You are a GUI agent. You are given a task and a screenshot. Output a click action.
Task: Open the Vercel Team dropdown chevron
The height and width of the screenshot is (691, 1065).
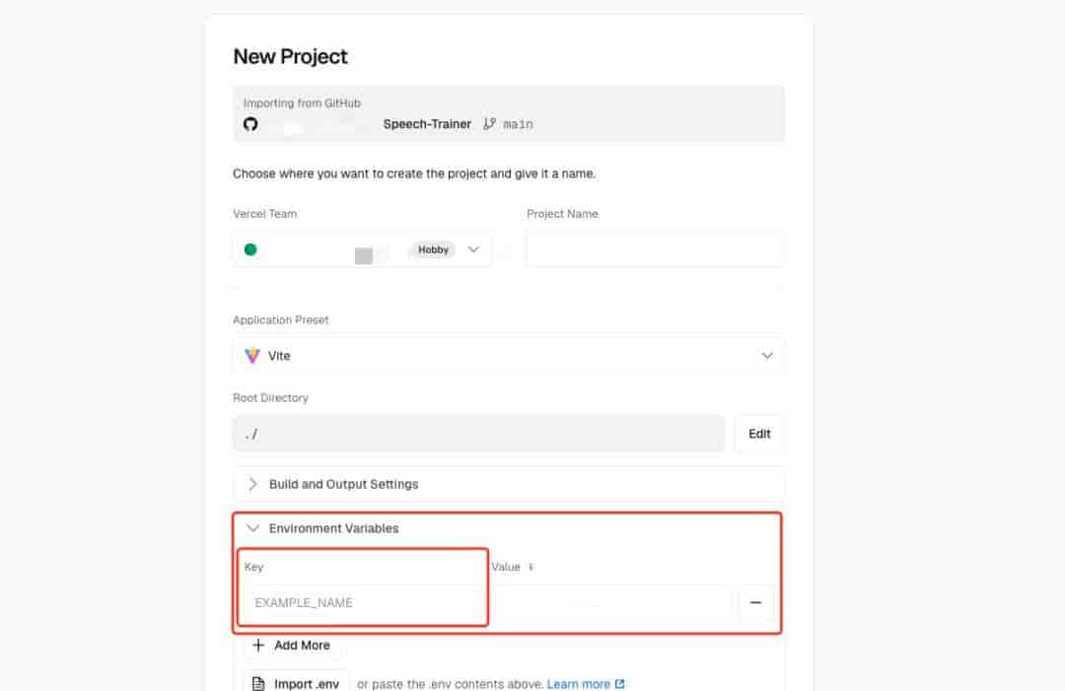473,249
